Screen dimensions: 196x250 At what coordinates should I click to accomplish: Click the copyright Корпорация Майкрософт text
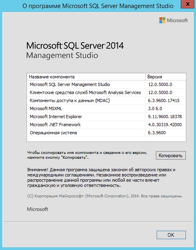[x=105, y=196]
